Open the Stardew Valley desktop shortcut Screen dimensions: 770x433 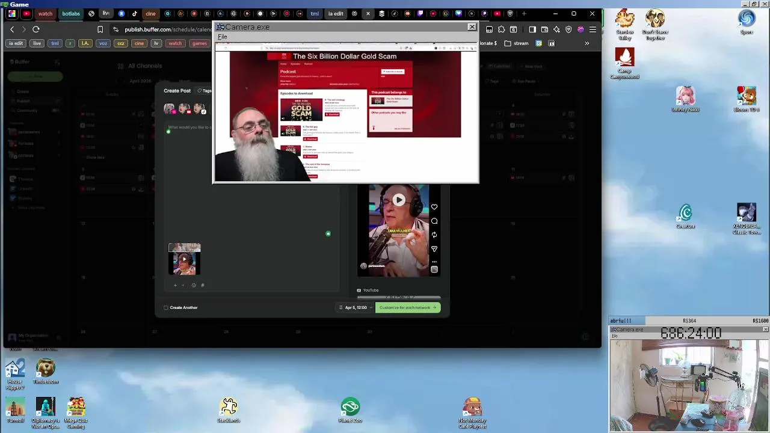(x=624, y=25)
